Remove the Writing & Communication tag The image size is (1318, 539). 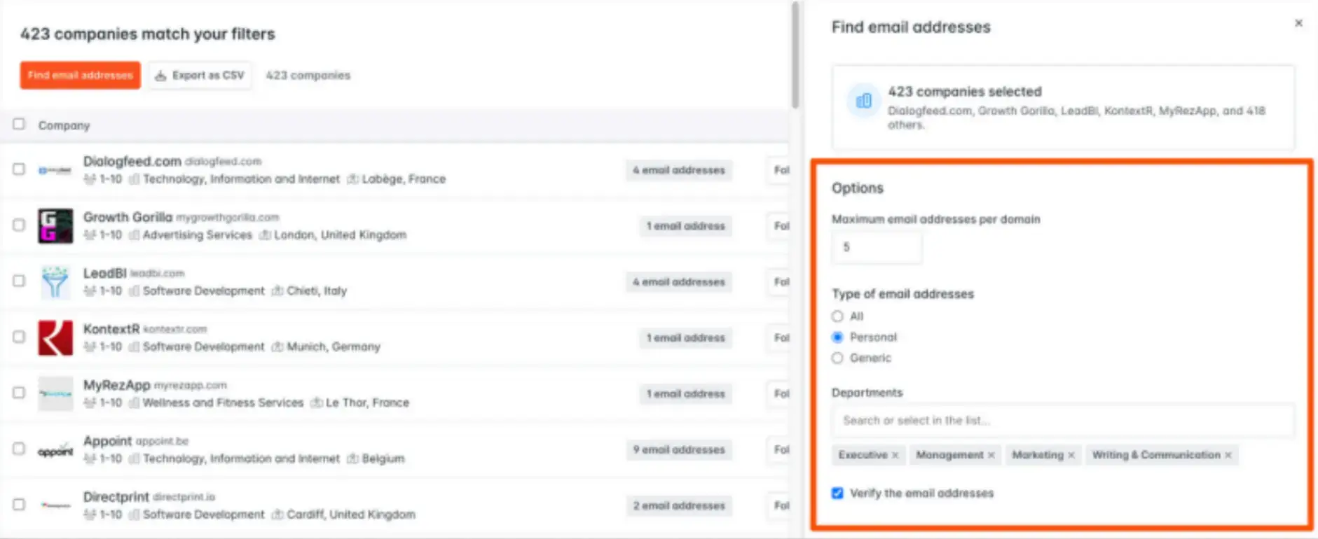click(x=1228, y=455)
